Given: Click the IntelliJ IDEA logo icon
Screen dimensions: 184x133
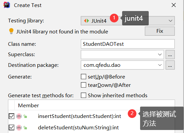Looking at the screenshot, I should 7,5.
